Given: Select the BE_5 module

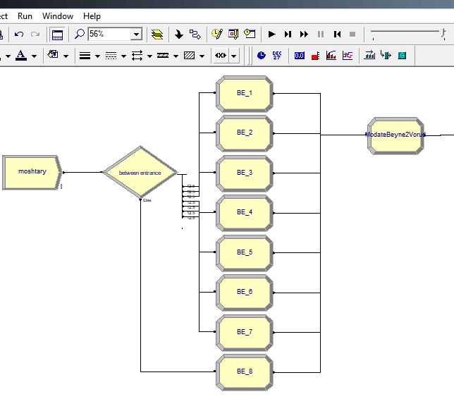Looking at the screenshot, I should [x=245, y=253].
